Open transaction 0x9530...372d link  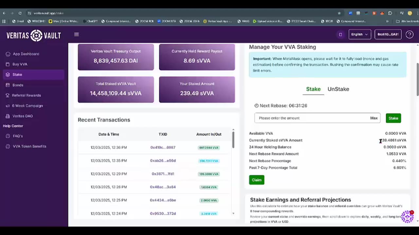pyautogui.click(x=163, y=213)
